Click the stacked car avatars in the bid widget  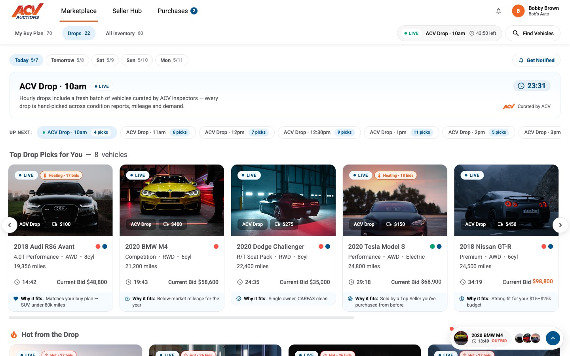pyautogui.click(x=528, y=338)
